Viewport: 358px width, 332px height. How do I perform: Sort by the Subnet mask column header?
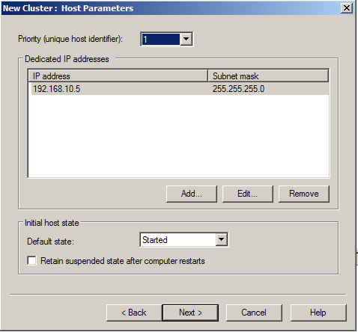268,76
